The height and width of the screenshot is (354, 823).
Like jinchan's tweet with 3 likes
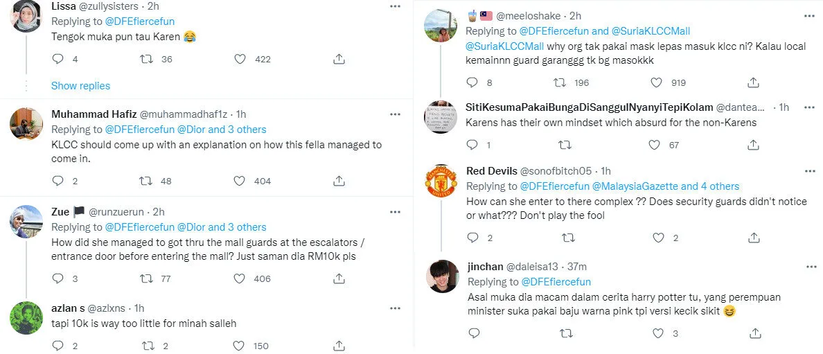pos(655,333)
